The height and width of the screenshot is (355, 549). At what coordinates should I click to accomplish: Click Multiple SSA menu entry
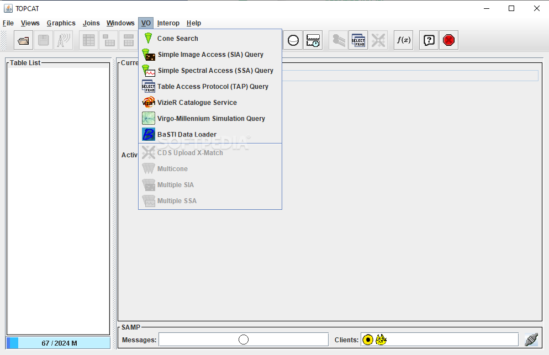pos(210,201)
